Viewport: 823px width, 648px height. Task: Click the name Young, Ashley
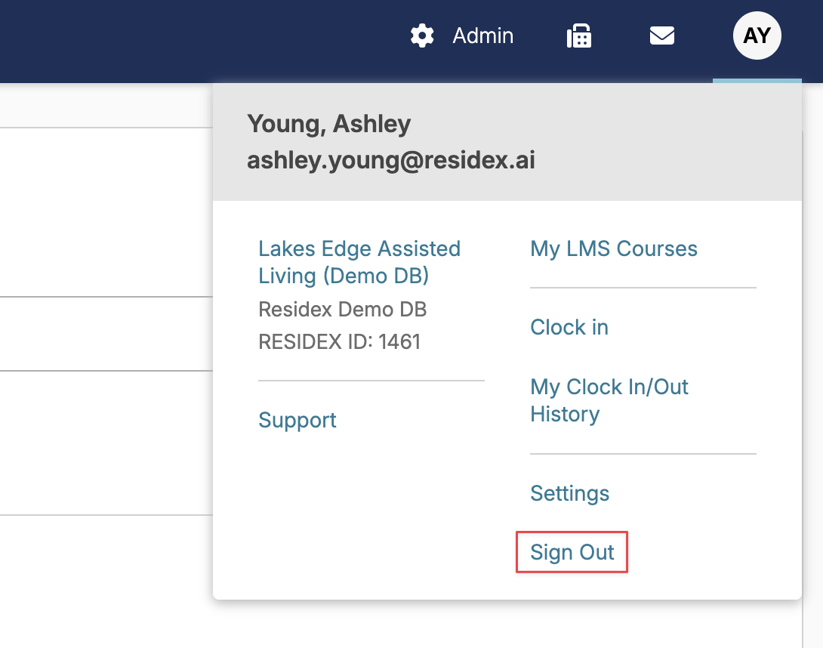pos(329,123)
